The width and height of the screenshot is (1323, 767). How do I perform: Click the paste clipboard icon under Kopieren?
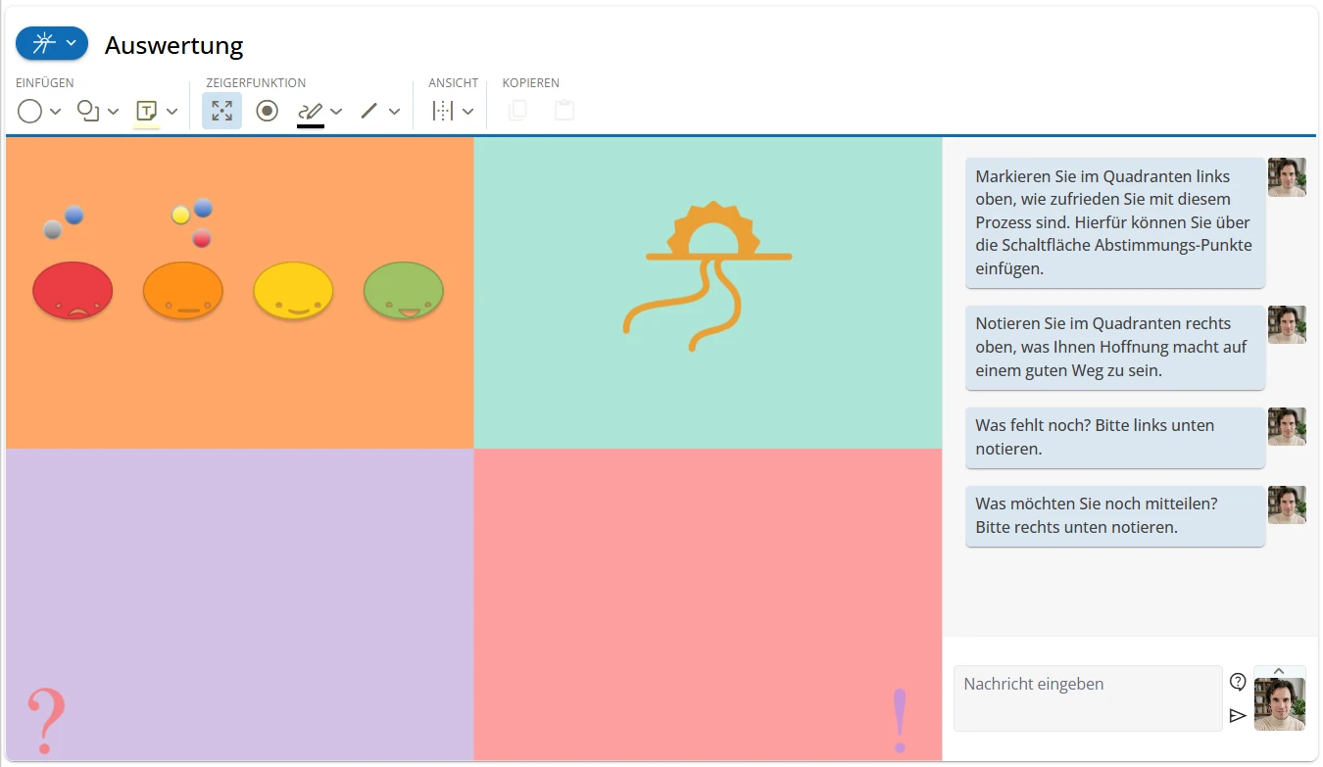click(564, 111)
